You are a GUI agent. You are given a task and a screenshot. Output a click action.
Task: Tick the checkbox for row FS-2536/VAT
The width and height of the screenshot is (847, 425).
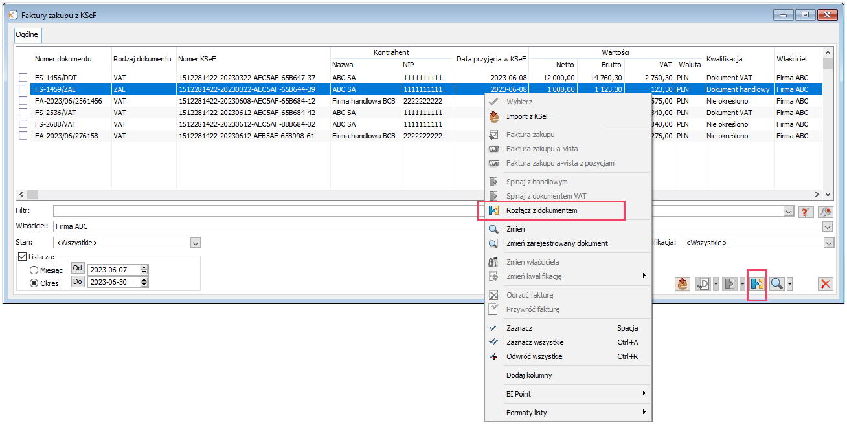(x=23, y=113)
